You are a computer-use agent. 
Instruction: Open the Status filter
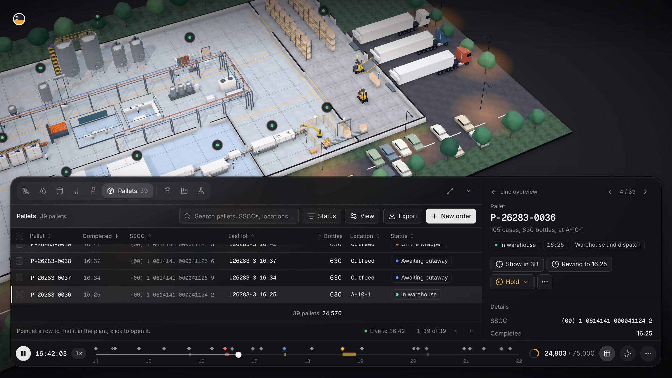point(322,216)
